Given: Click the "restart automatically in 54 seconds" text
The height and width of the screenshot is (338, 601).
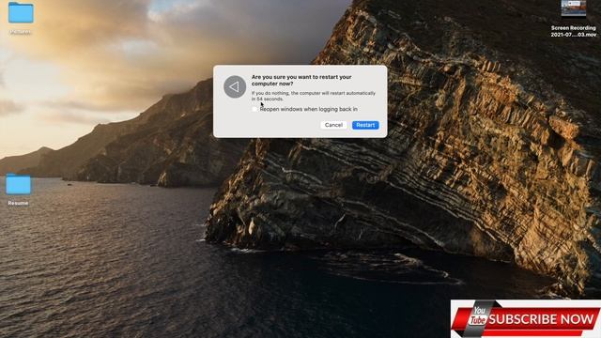Looking at the screenshot, I should (313, 96).
